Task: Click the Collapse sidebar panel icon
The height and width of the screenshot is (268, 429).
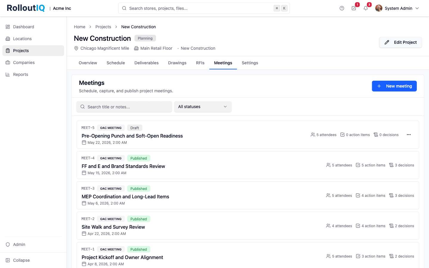Action: (8, 260)
